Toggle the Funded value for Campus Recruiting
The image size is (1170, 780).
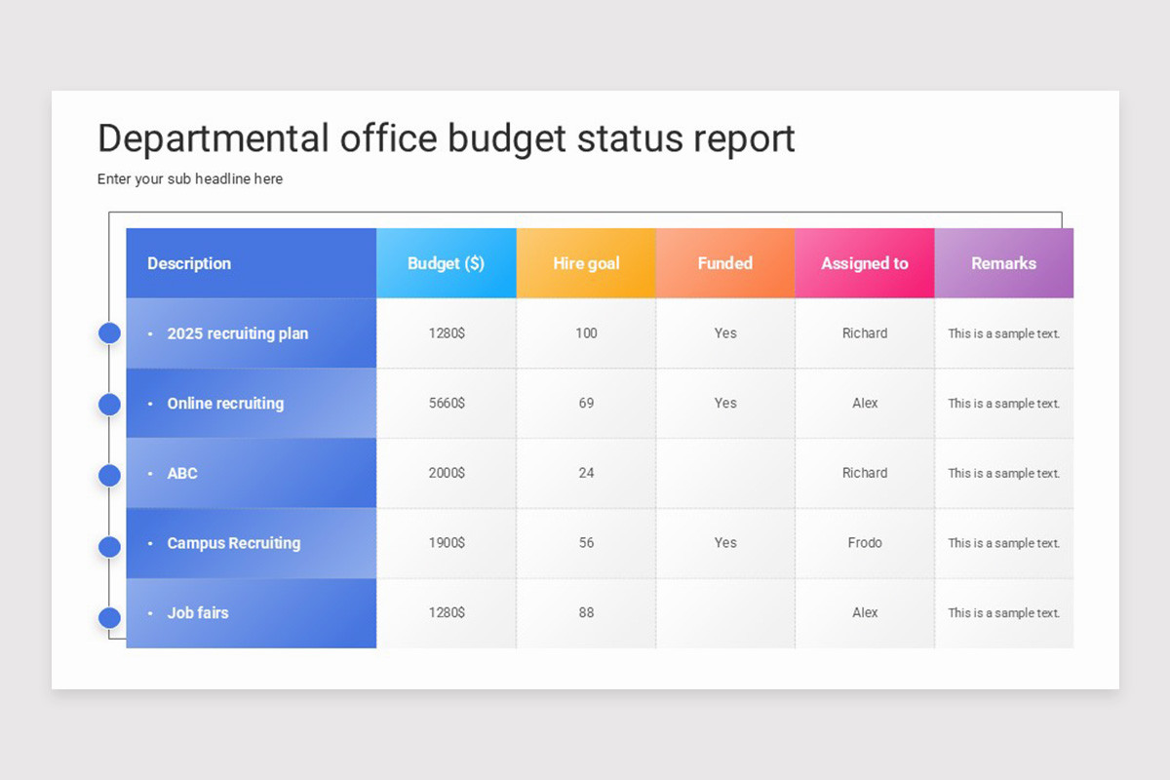point(725,543)
